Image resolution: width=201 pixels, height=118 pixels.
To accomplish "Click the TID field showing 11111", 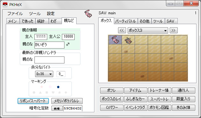I will (x=41, y=37).
